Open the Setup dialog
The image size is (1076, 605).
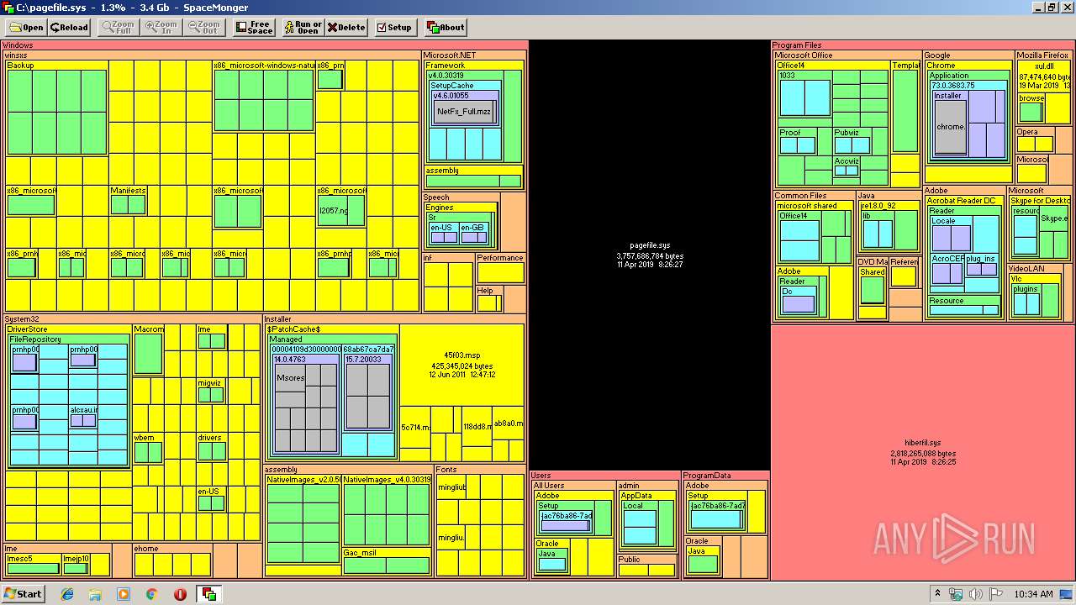(x=394, y=27)
